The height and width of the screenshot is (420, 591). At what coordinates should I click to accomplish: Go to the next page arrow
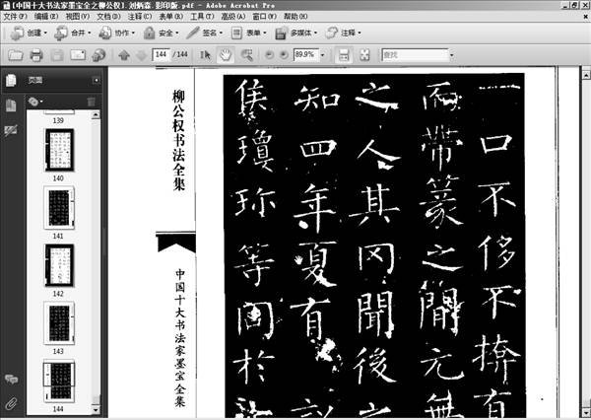point(141,55)
